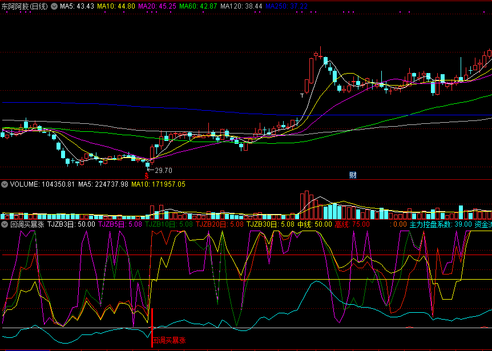Viewport: 492px width, 351px height.
Task: Click the red vertical buy-signal bar
Action: (152, 328)
